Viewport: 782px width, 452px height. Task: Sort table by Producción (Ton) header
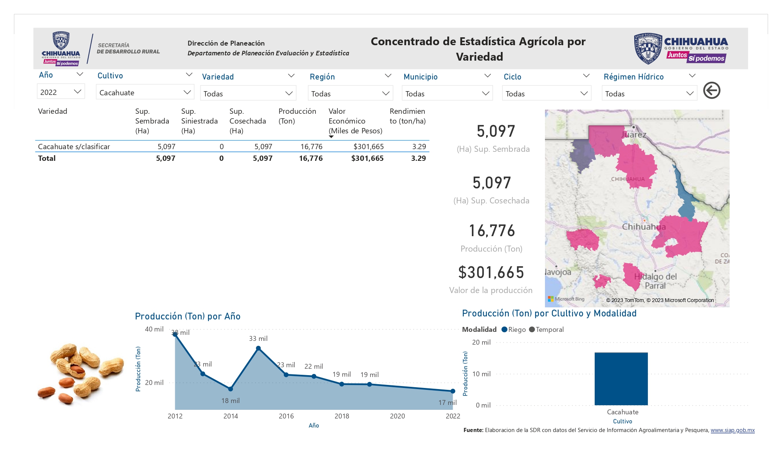tap(297, 116)
